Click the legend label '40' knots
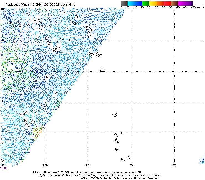Screen dimensions: 205x180 click(x=178, y=7)
